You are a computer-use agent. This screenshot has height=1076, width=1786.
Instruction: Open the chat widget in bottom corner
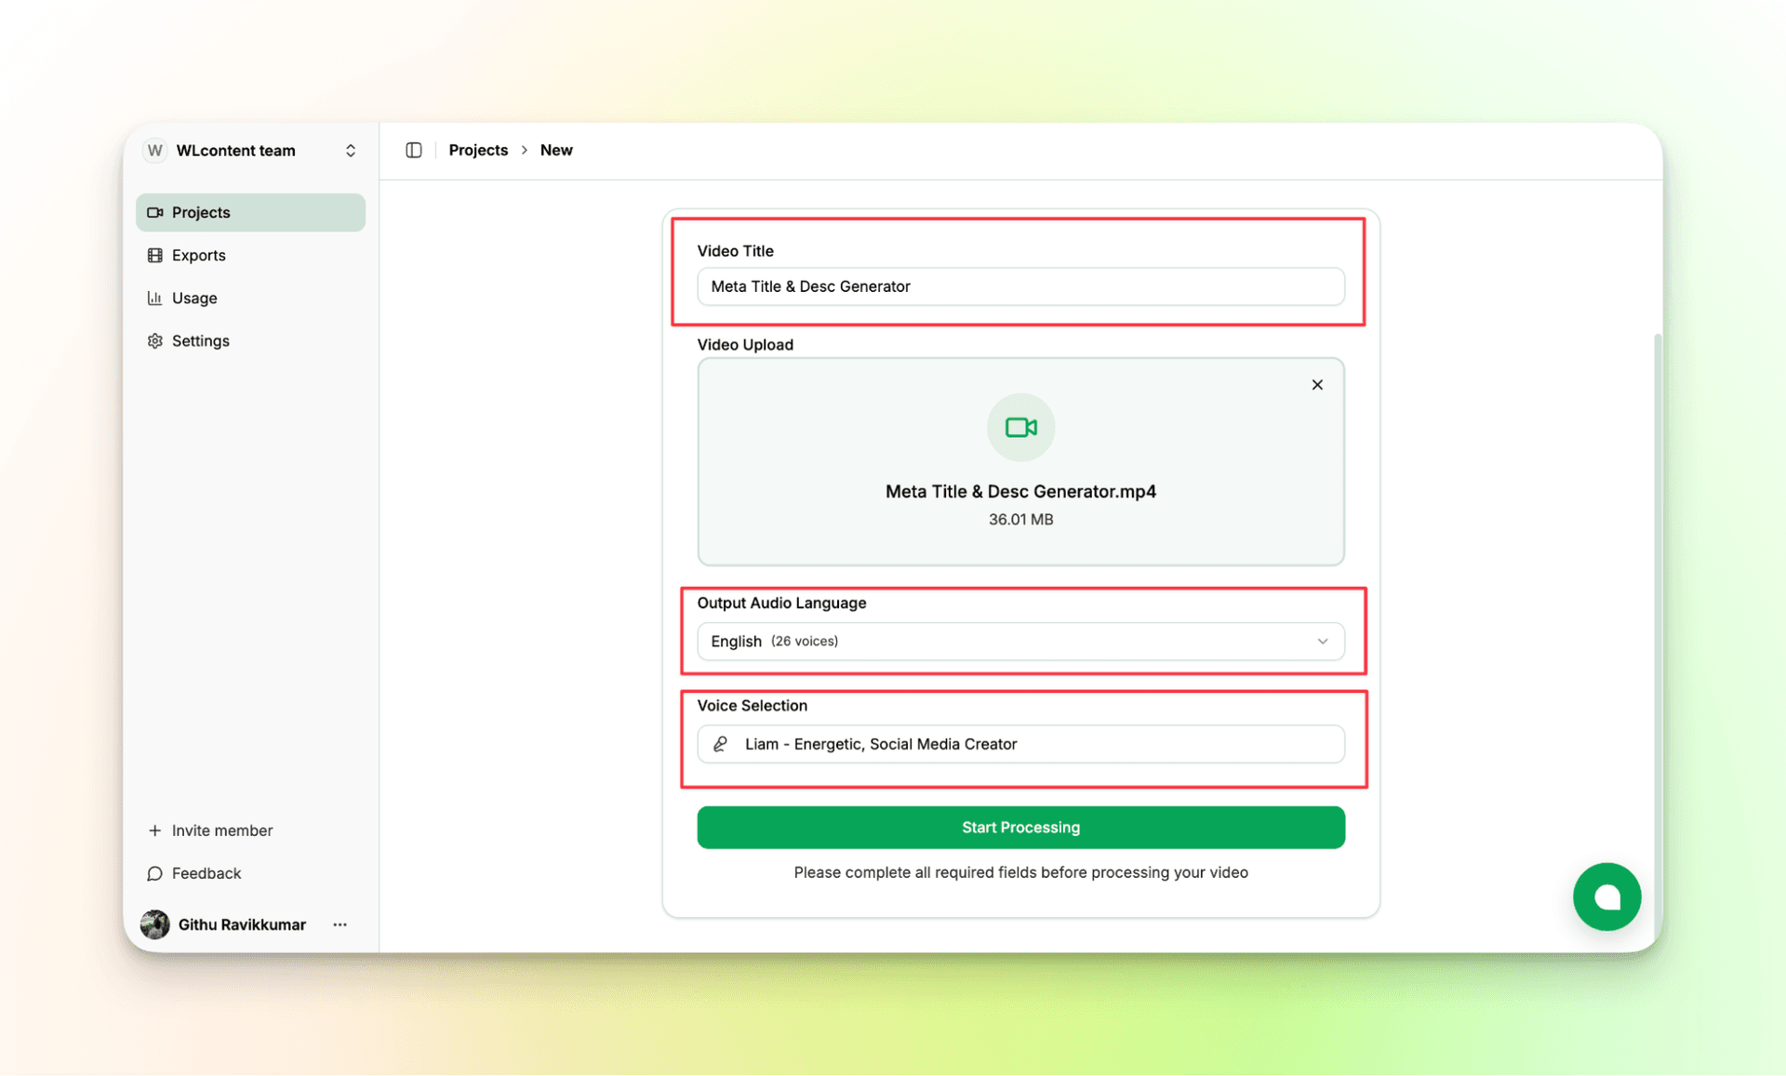1606,897
